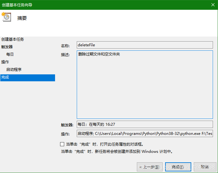218x173 pixels.
Task: Go to 触发器 step in sidebar
Action: (7, 47)
